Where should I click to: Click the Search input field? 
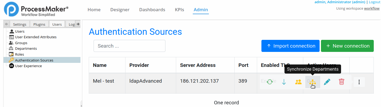tap(129, 46)
